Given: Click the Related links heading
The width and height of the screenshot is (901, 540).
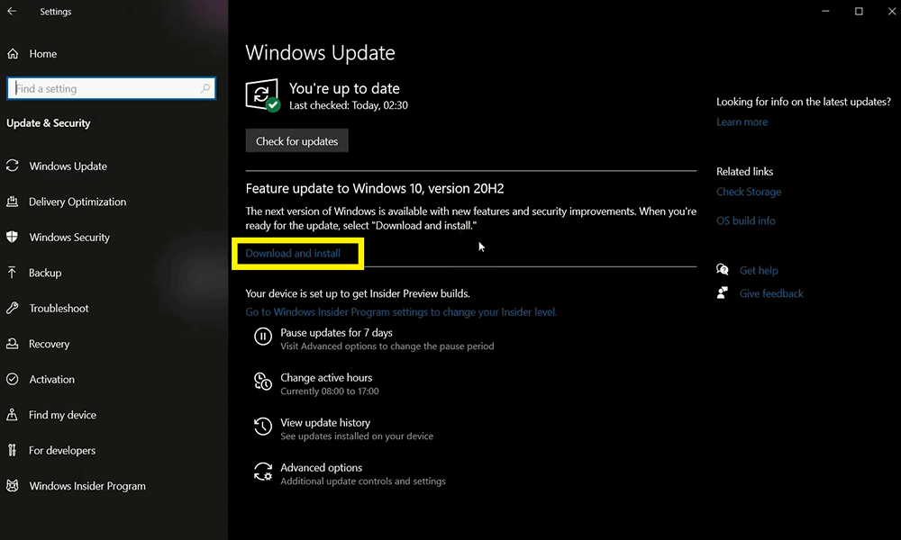Looking at the screenshot, I should [744, 171].
